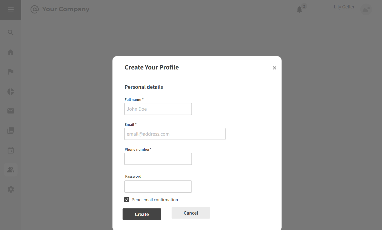Open the hamburger menu at top left
The image size is (382, 230).
click(11, 9)
